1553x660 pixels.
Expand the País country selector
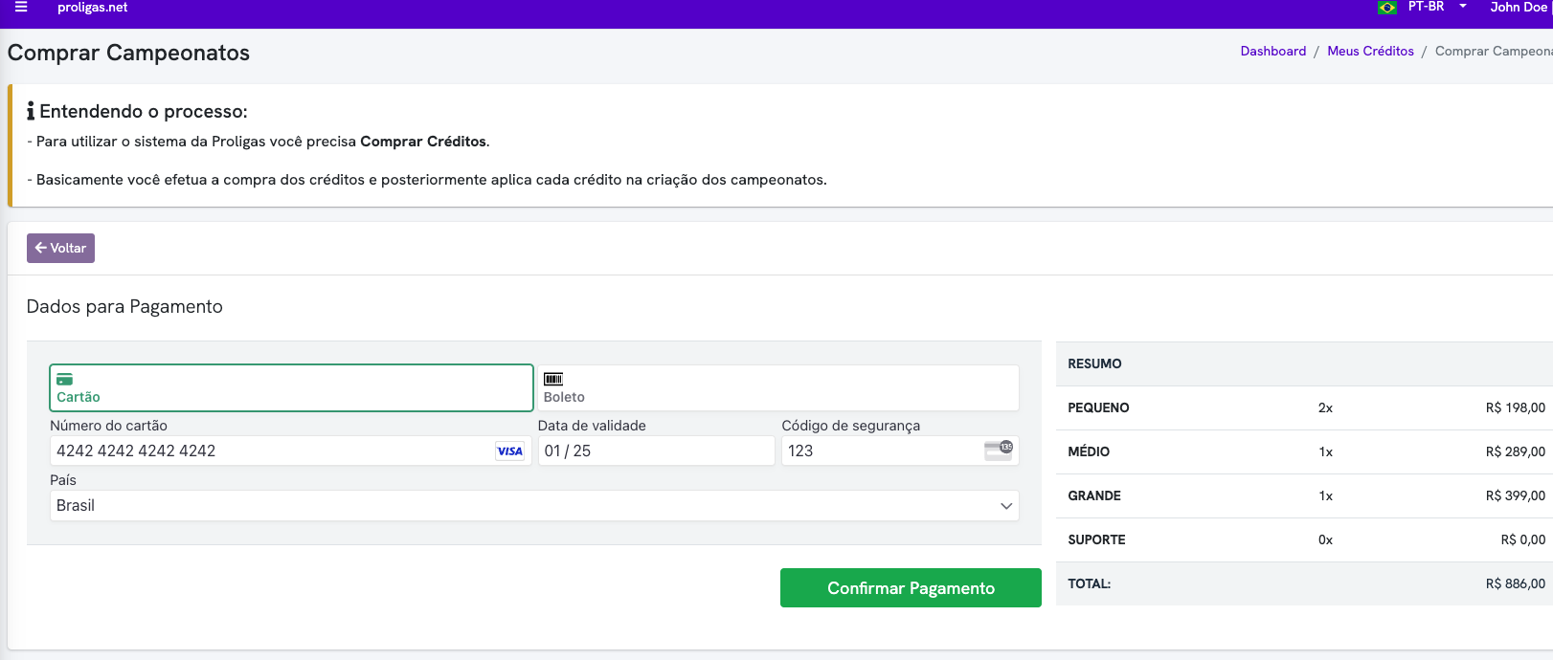533,506
